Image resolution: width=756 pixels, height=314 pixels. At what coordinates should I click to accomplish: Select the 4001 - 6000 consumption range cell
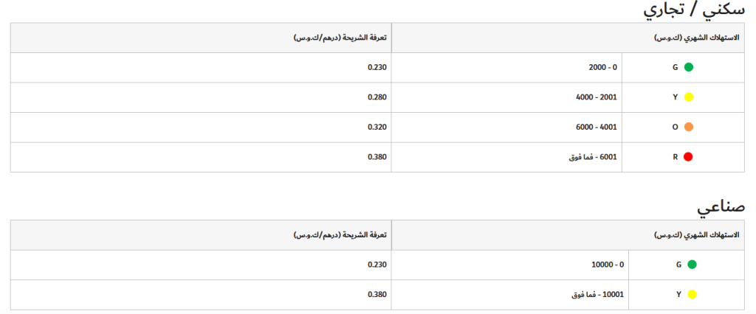(x=596, y=127)
